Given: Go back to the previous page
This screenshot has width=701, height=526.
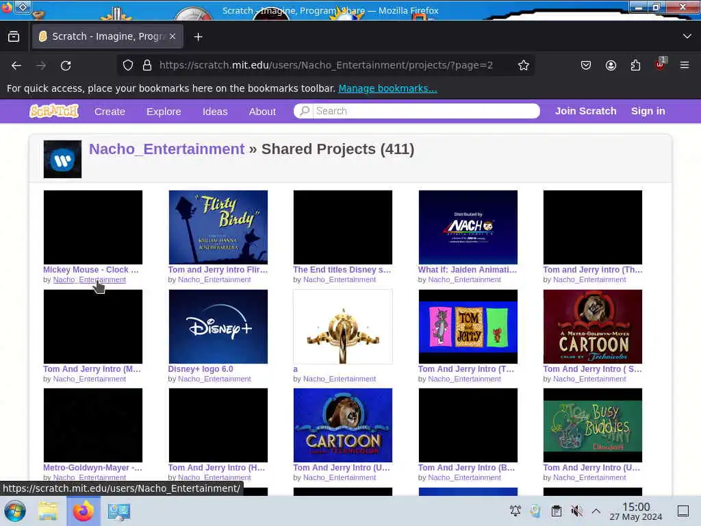Looking at the screenshot, I should tap(16, 65).
